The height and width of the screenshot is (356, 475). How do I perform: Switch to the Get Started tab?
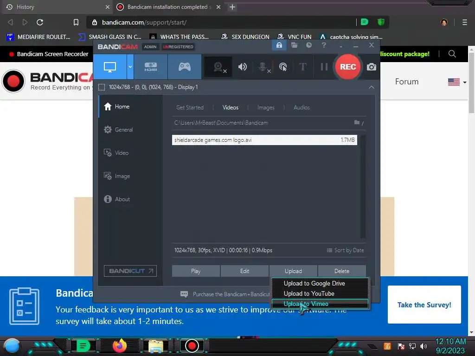click(190, 108)
